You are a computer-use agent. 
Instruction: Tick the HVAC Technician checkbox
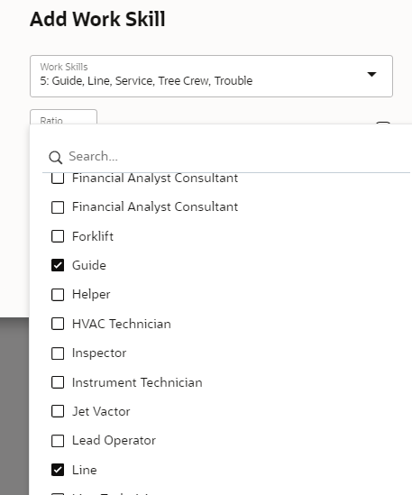coord(58,324)
